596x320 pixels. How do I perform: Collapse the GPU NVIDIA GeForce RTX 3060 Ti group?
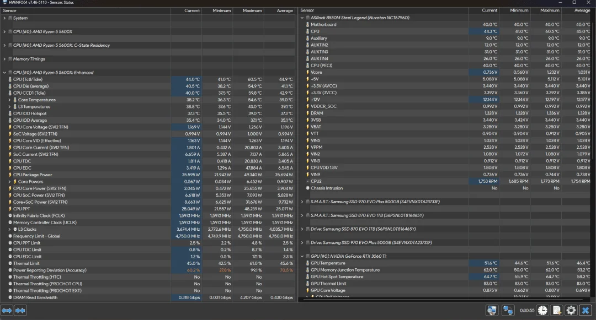click(x=302, y=256)
